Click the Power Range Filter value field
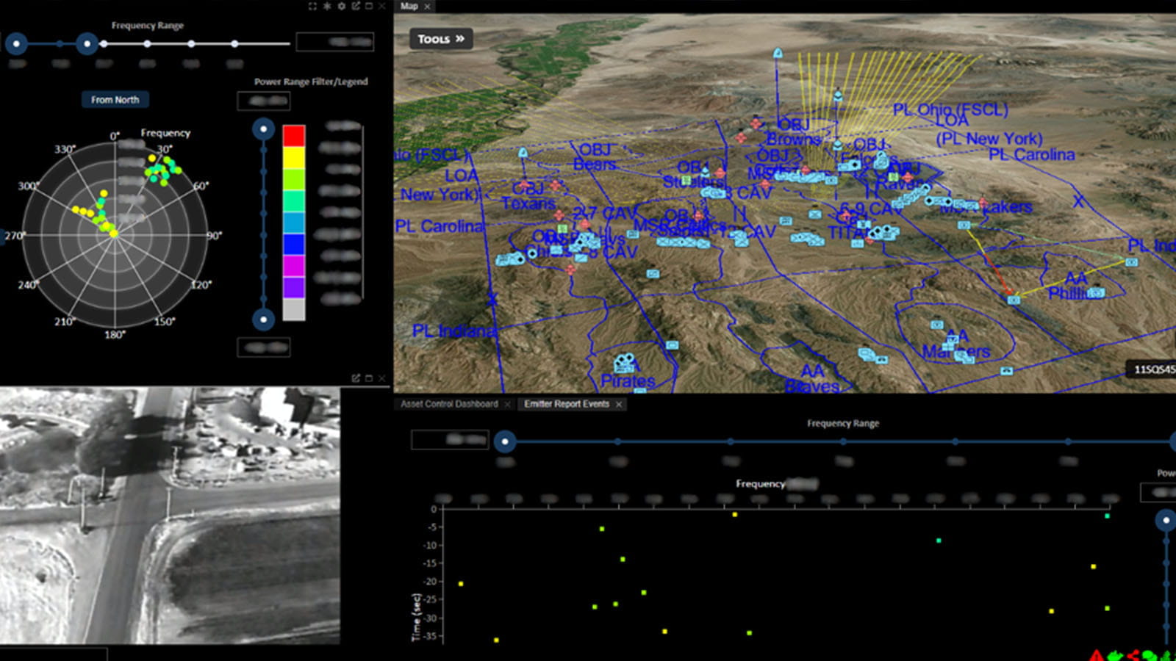1176x661 pixels. pyautogui.click(x=263, y=101)
